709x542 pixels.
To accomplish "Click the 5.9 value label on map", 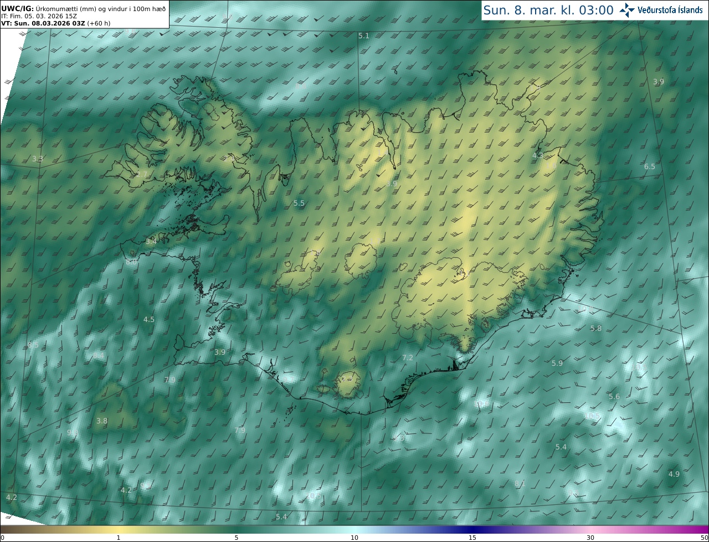I will point(557,364).
